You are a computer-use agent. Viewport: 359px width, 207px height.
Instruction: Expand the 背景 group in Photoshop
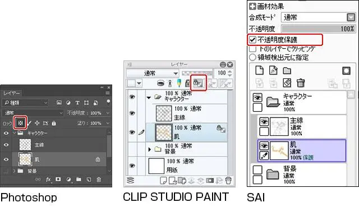[x=15, y=171]
